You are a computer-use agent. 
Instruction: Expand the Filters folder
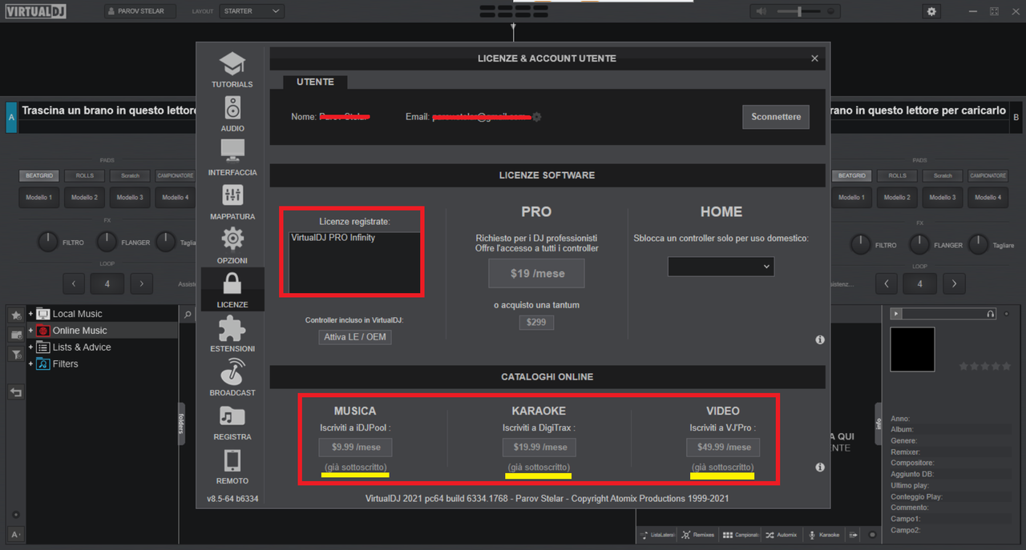pyautogui.click(x=30, y=364)
